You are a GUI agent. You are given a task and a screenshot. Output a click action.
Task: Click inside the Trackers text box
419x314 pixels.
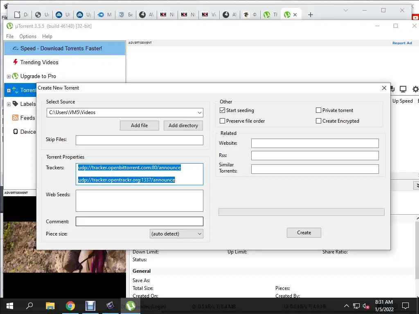pos(140,174)
